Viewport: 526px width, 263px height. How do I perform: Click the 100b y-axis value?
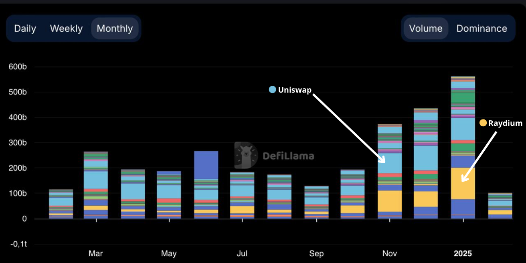pyautogui.click(x=18, y=193)
